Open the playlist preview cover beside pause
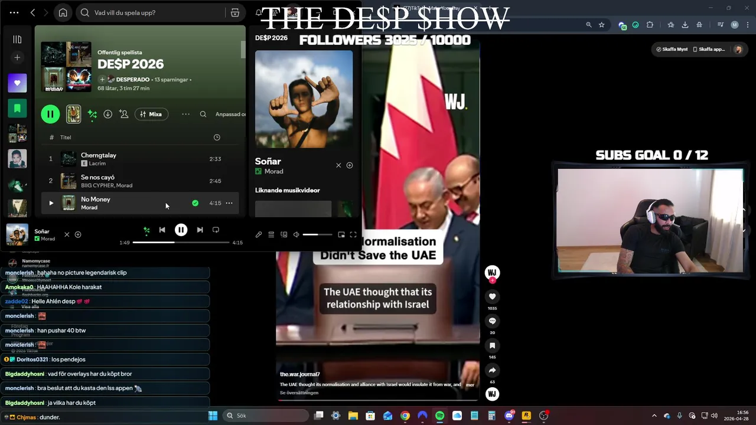Screen dimensions: 756x425 click(73, 114)
